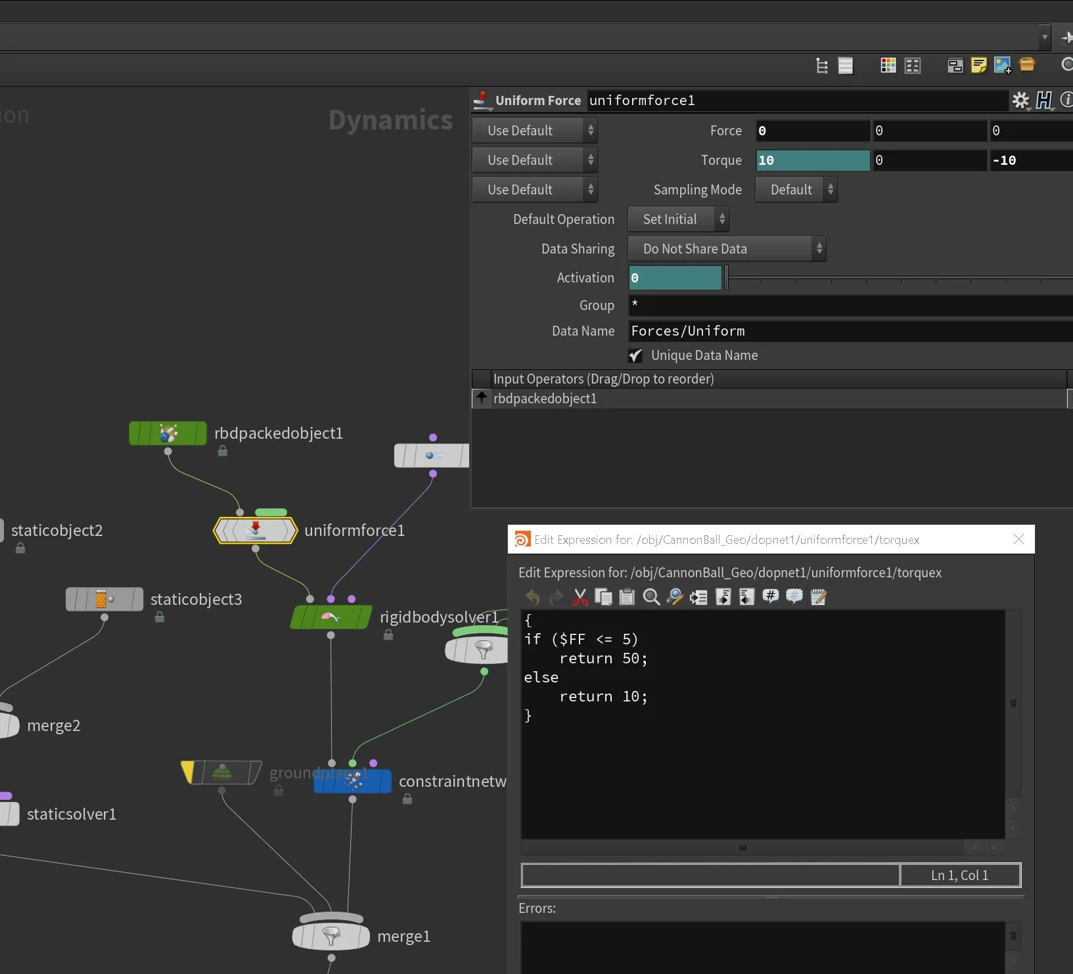Viewport: 1073px width, 974px height.
Task: Toggle the yellow bypass flag on groundplane1
Action: 188,772
